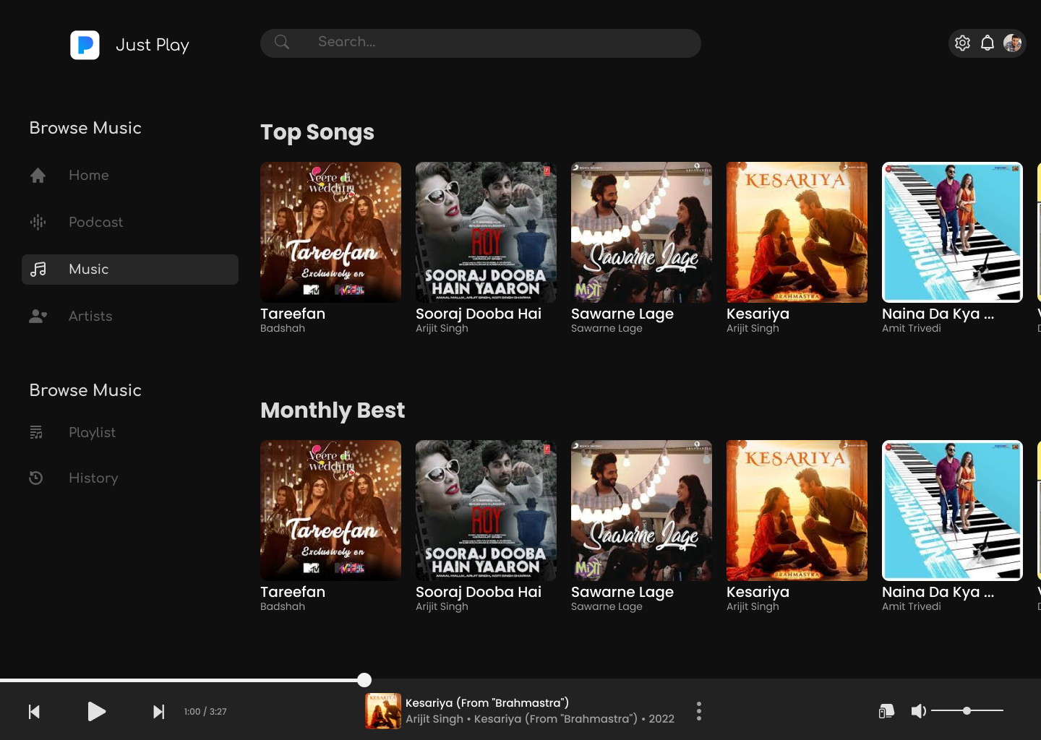1041x740 pixels.
Task: Skip to previous track
Action: click(34, 712)
